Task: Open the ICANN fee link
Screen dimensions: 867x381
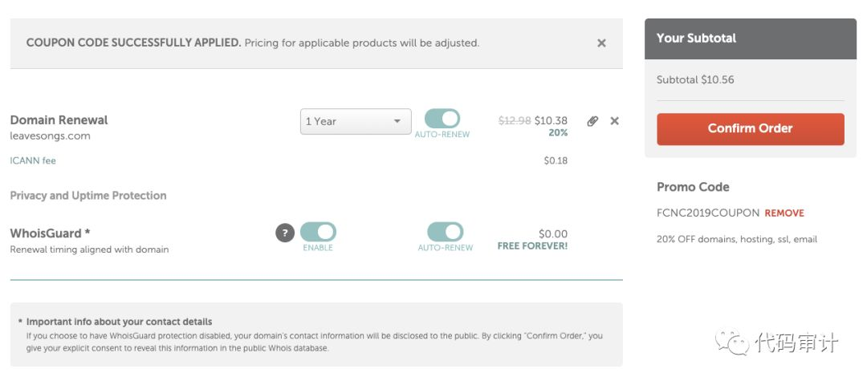Action: [33, 160]
